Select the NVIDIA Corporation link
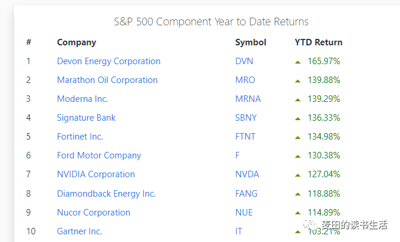400x242 pixels. [96, 174]
